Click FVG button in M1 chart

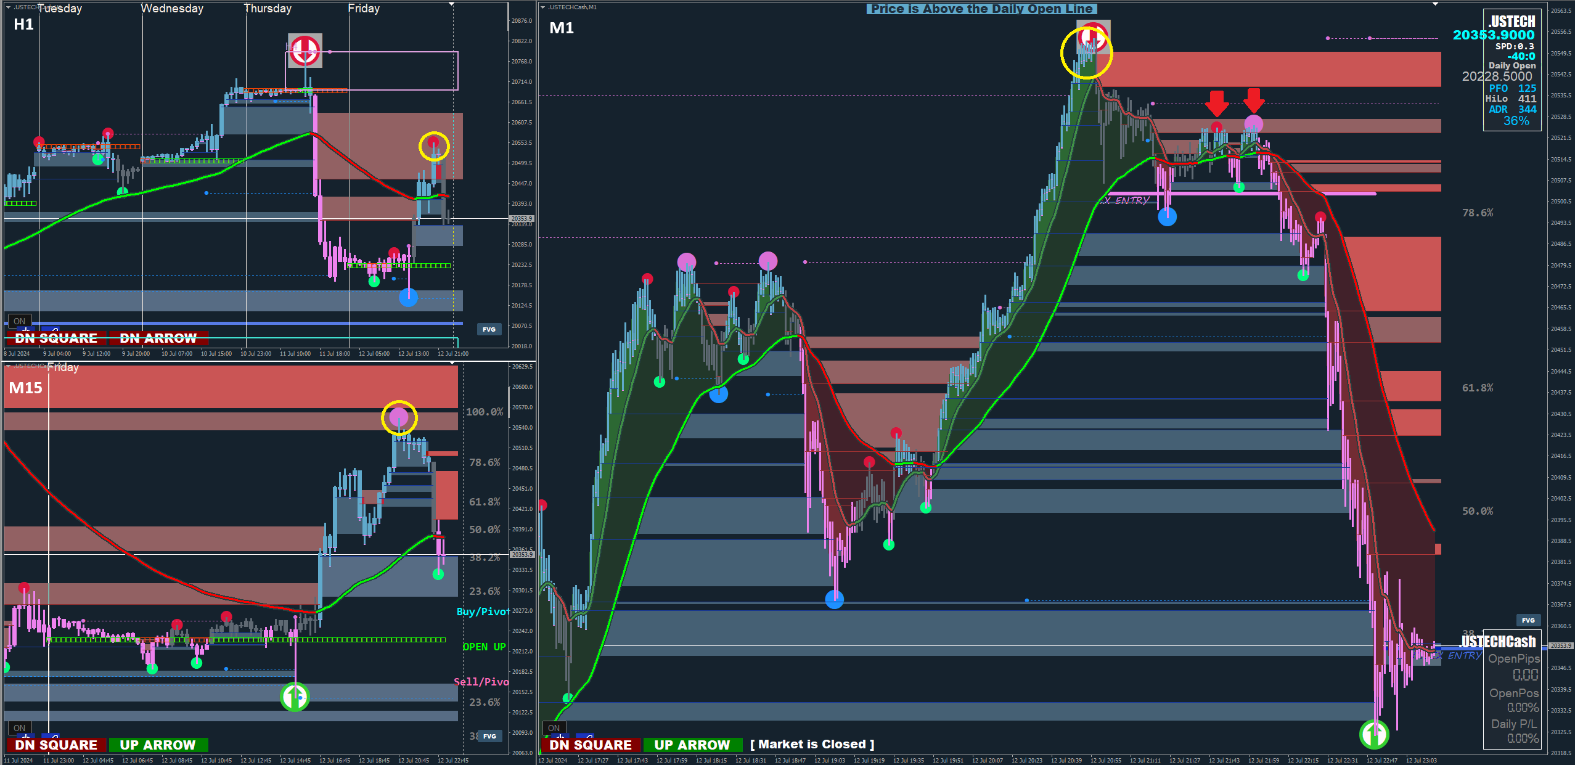coord(1528,620)
